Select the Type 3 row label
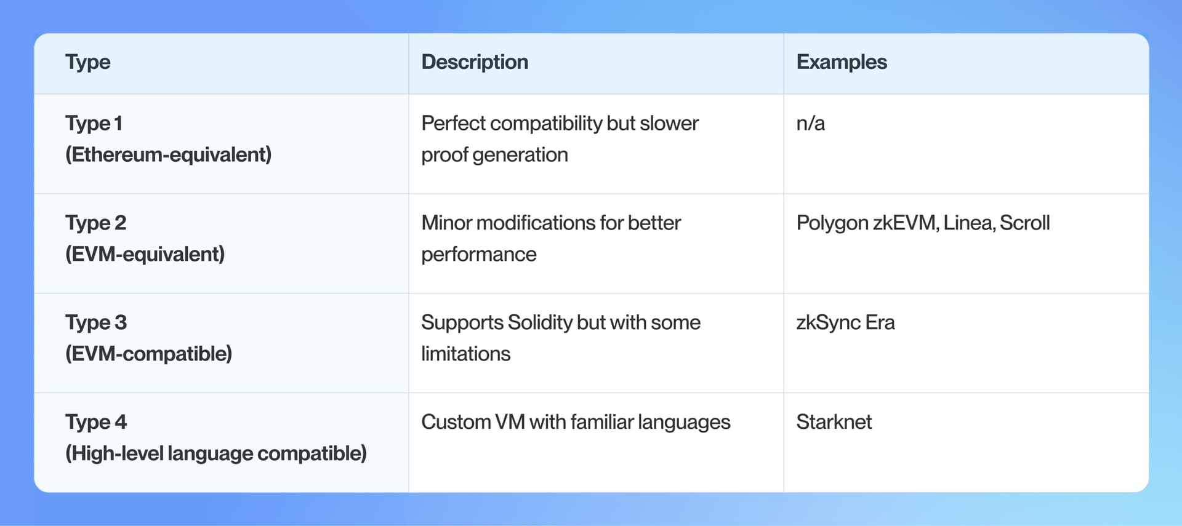 tap(96, 322)
